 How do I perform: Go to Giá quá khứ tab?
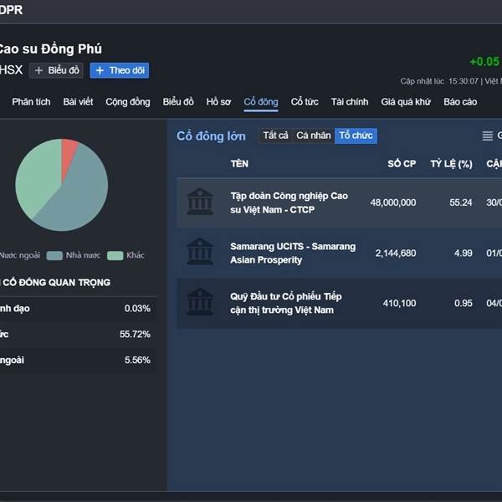406,102
